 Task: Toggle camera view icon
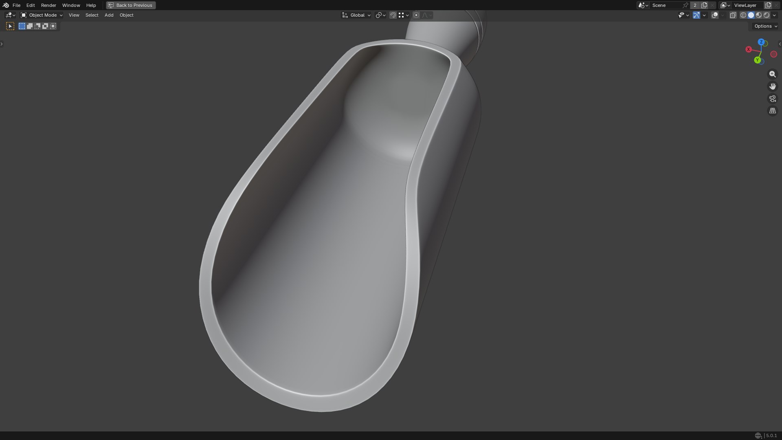click(772, 99)
